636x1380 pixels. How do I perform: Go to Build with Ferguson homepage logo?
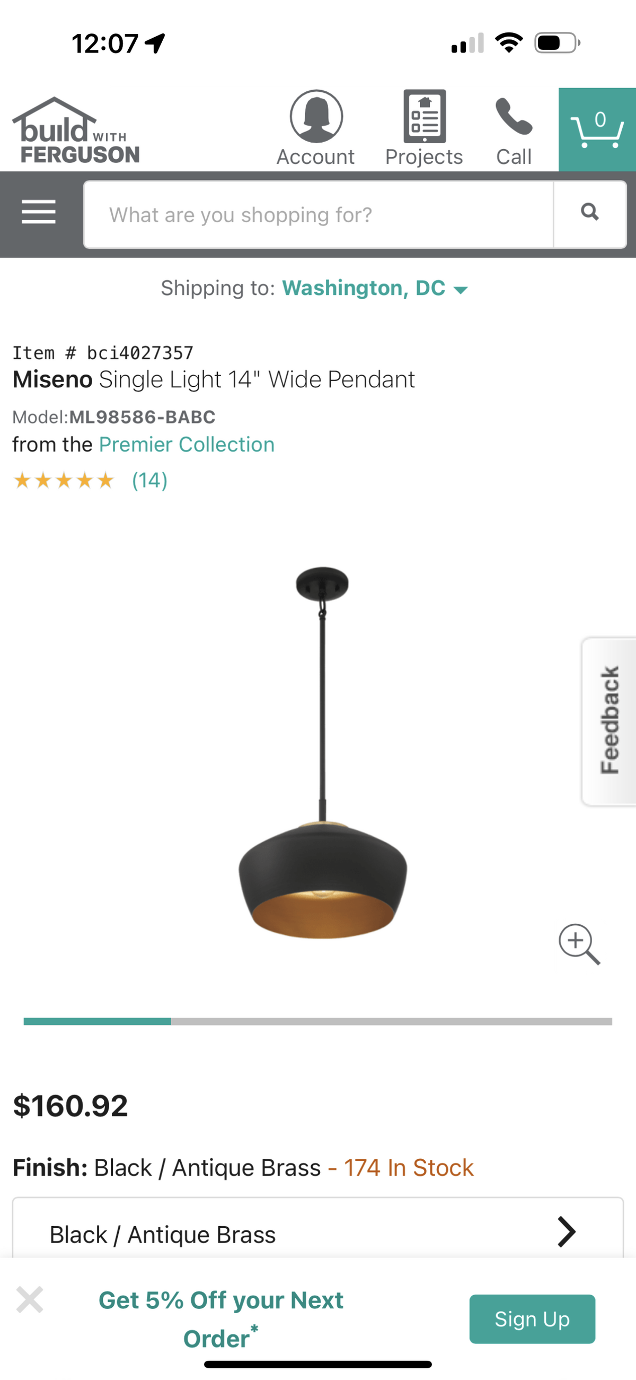click(76, 131)
